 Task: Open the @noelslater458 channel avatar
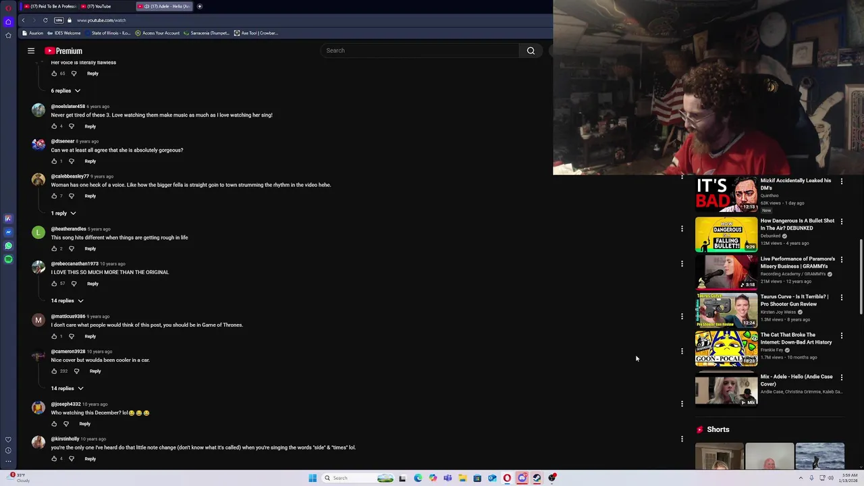pos(38,109)
